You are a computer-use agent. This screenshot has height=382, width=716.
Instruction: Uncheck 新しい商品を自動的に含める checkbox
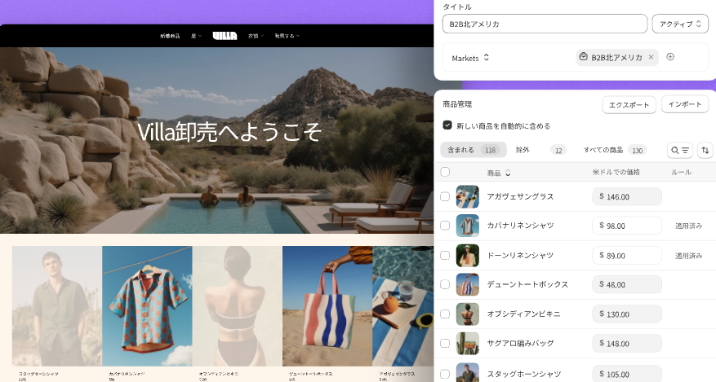point(447,125)
